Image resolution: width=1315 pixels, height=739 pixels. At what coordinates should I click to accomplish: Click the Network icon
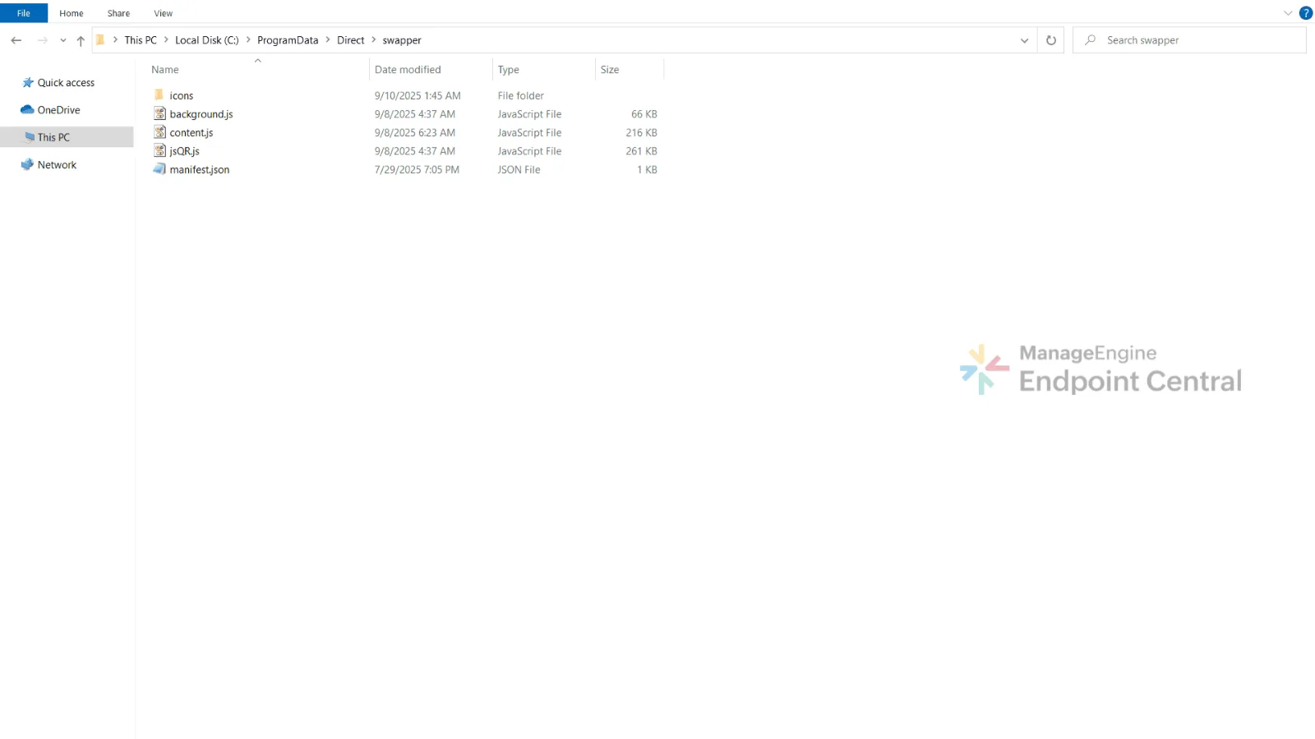click(27, 164)
